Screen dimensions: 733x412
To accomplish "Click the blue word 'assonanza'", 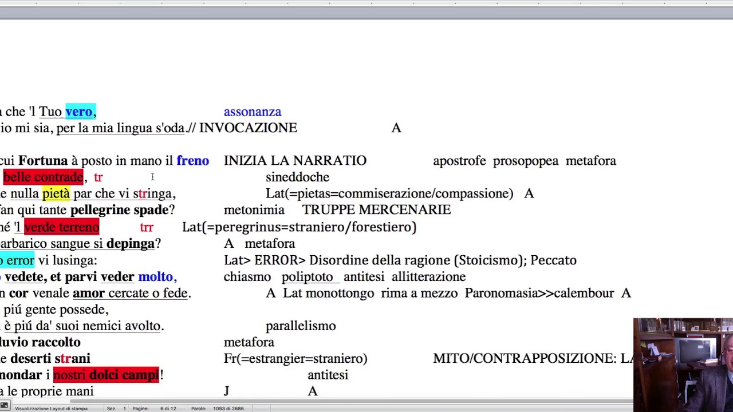I will (253, 112).
